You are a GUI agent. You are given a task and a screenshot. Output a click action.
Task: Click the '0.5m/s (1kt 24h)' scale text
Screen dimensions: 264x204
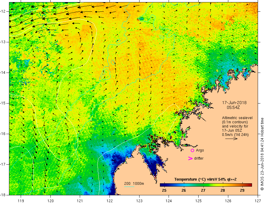point(235,135)
